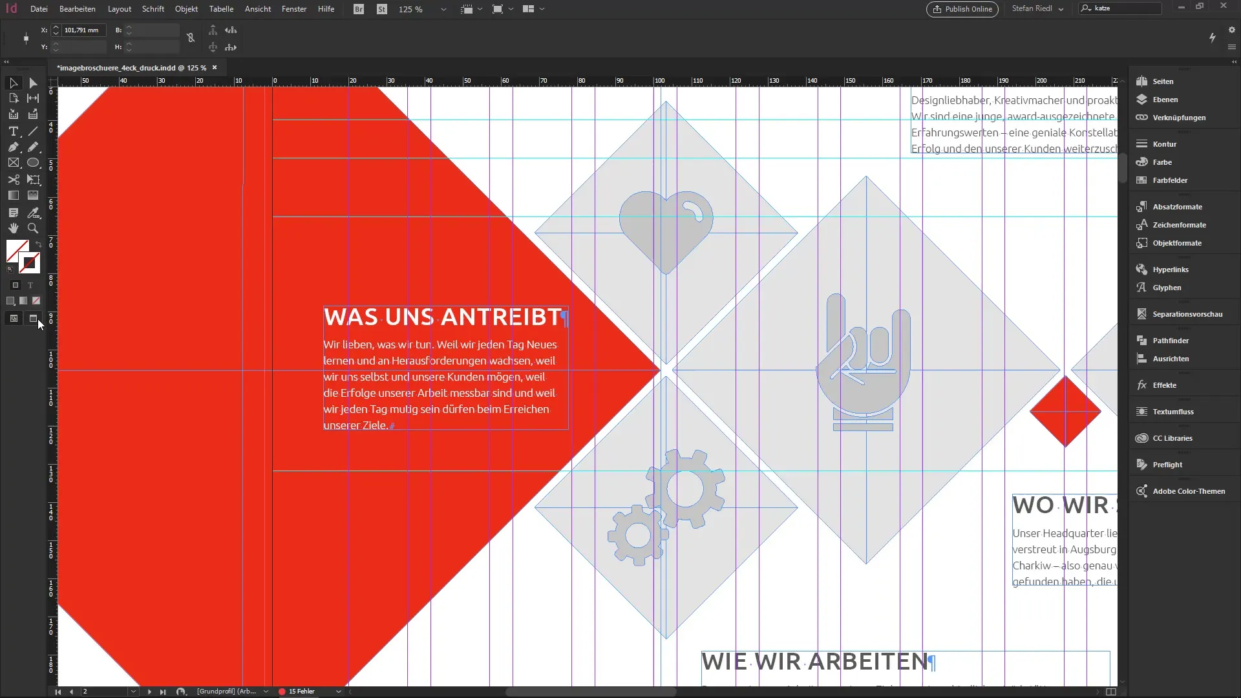This screenshot has height=698, width=1241.
Task: Open the Layout menu
Action: coord(120,9)
